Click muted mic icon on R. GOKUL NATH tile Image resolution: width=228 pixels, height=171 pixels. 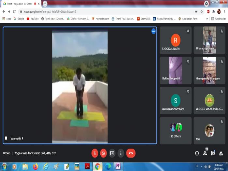pos(188,31)
